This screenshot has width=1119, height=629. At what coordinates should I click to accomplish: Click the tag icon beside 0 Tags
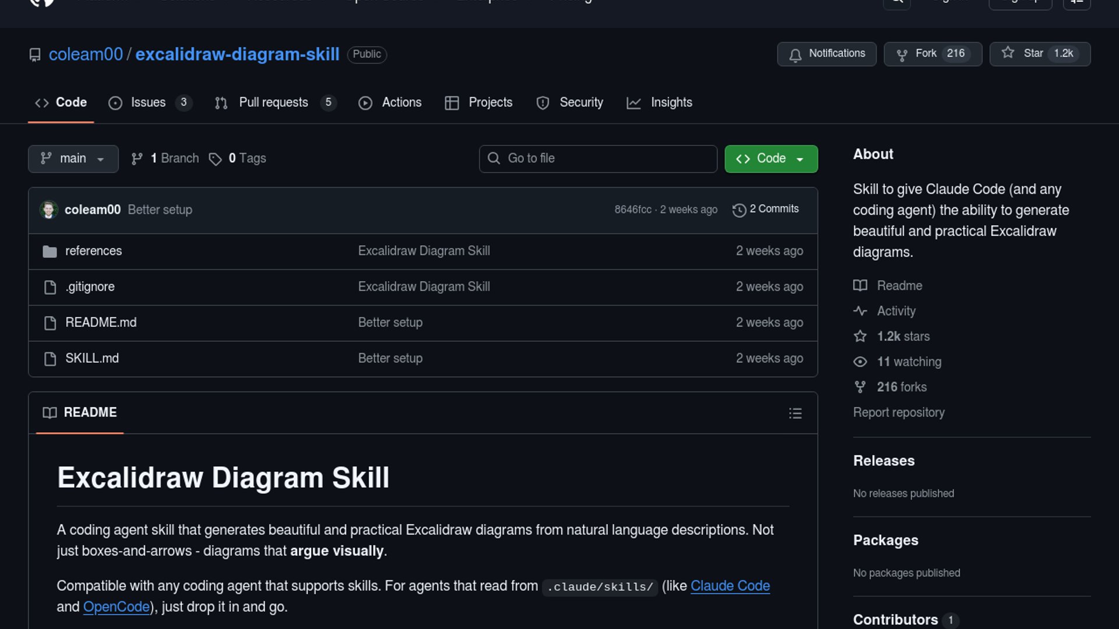215,159
